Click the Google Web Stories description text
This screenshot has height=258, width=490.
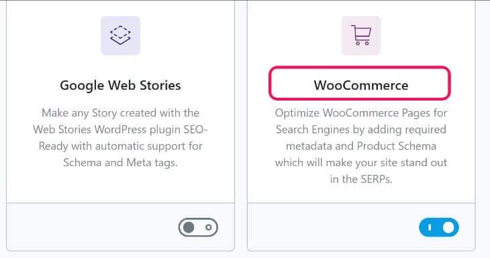(120, 137)
